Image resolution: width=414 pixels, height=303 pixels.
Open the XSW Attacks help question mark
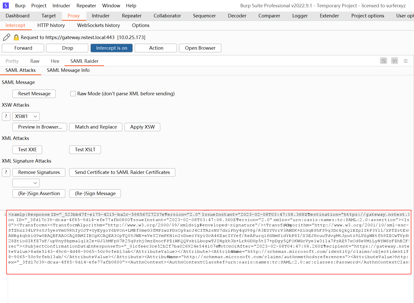[6, 116]
